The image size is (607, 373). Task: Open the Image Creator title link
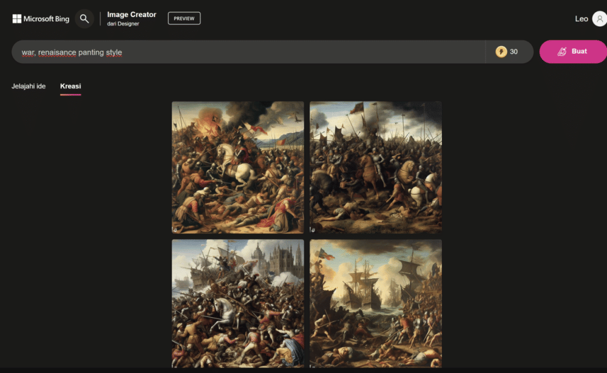[132, 15]
